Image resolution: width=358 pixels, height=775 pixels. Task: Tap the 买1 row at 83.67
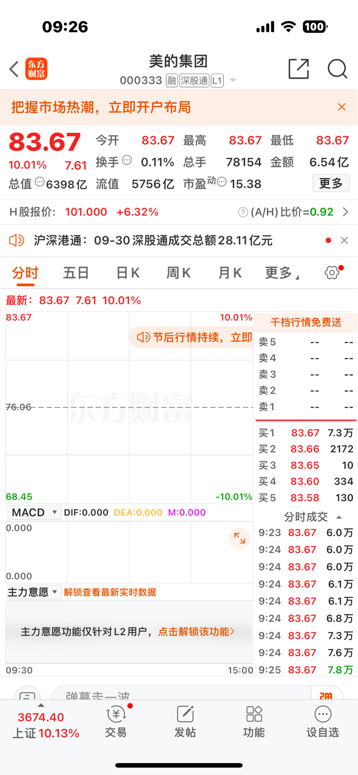[306, 433]
